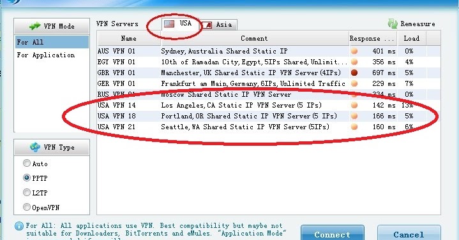Click response indicator dot for USA VPN 18
The height and width of the screenshot is (240, 459).
pyautogui.click(x=354, y=116)
